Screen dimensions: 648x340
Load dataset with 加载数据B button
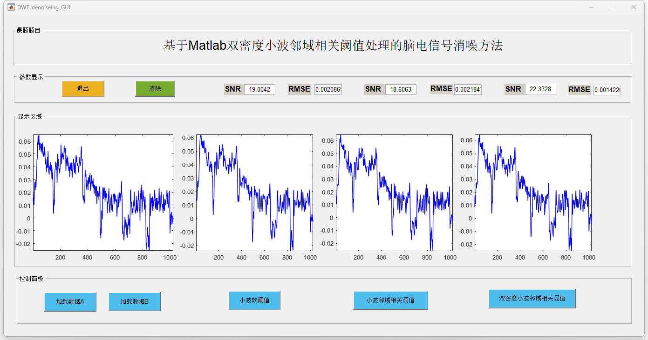[x=134, y=302]
